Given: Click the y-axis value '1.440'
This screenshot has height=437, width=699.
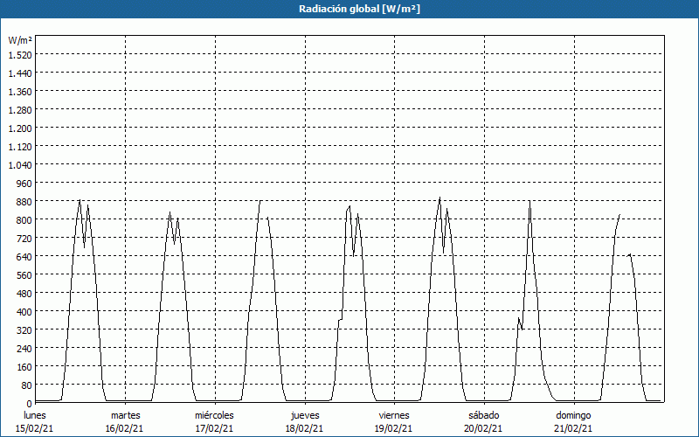Looking at the screenshot, I should point(20,73).
